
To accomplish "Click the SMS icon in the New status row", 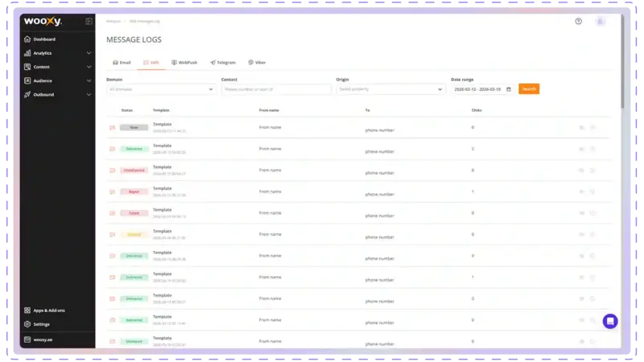I will coord(112,127).
